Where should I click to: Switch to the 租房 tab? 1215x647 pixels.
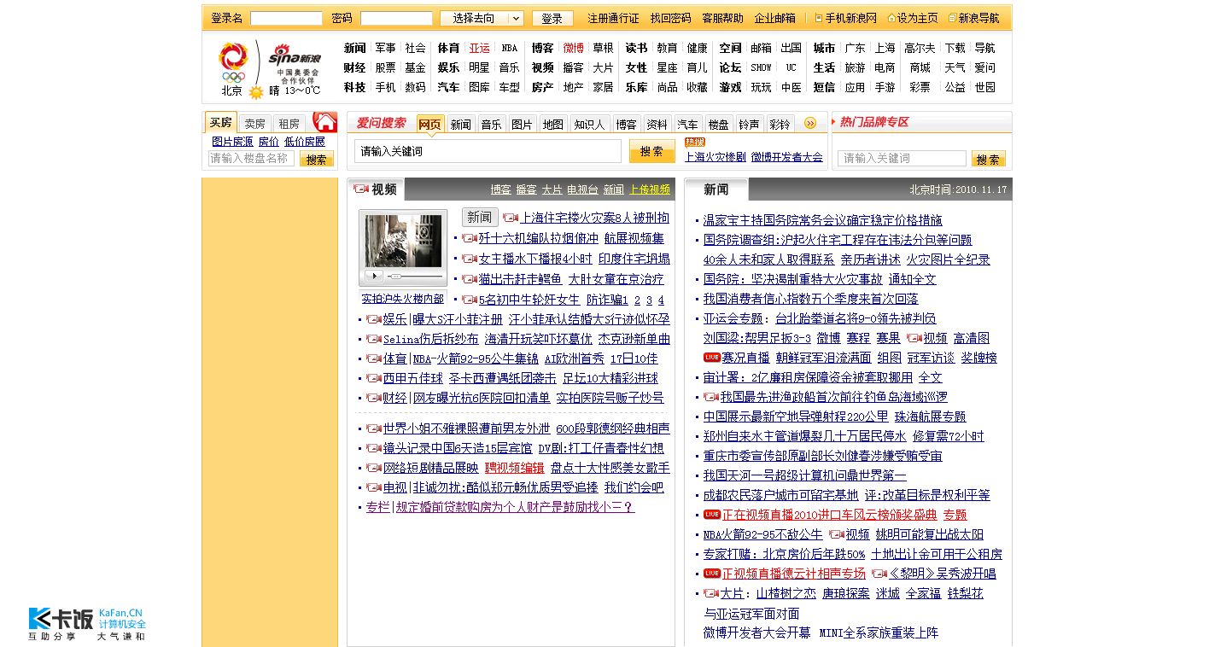pos(289,124)
